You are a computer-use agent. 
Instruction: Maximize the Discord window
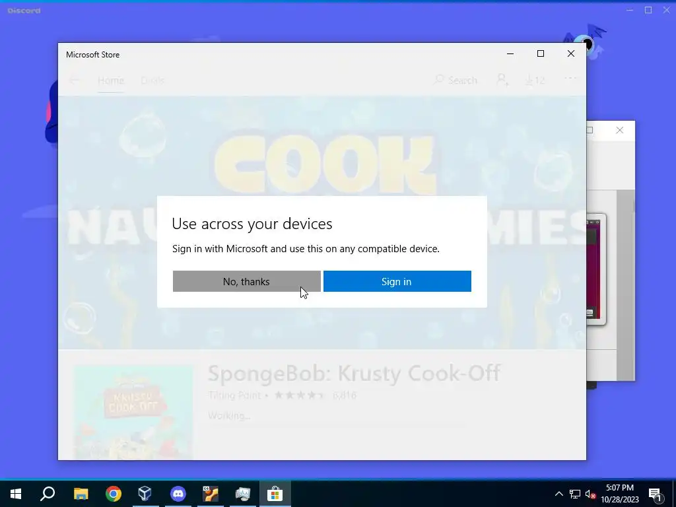pos(648,10)
